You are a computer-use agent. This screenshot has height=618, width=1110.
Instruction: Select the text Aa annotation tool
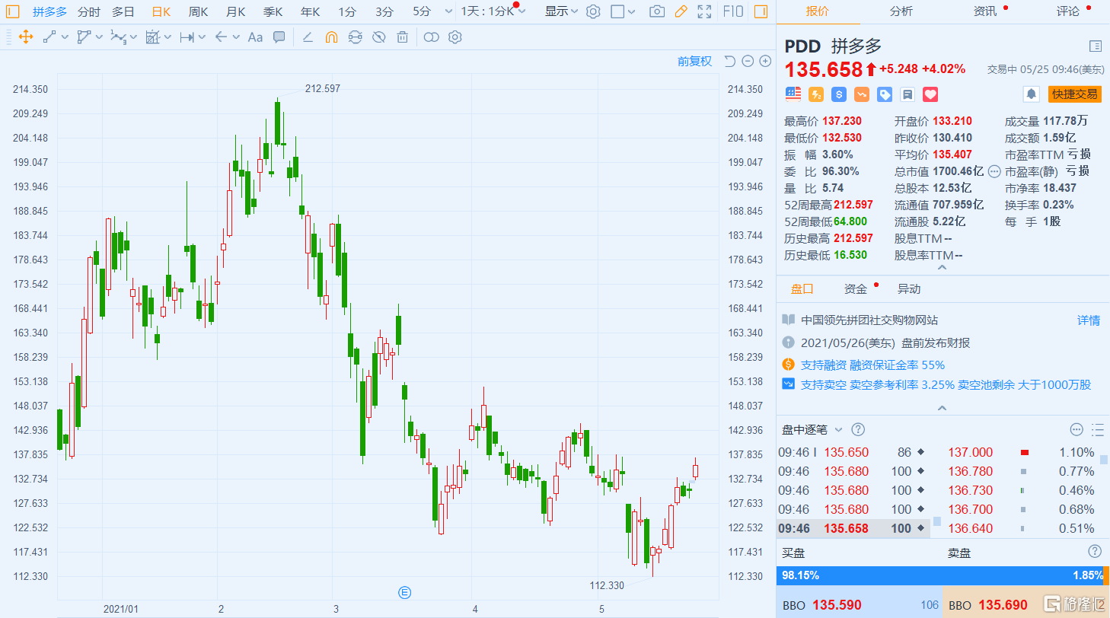click(255, 37)
